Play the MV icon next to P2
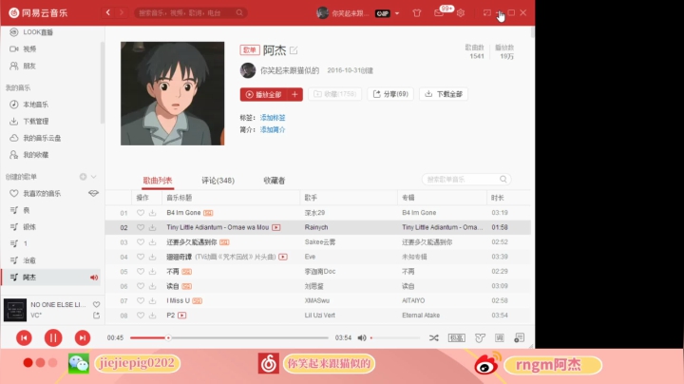This screenshot has height=384, width=684. (181, 316)
